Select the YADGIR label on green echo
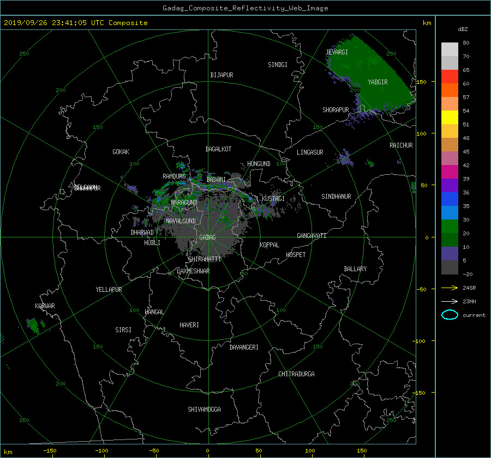The height and width of the screenshot is (458, 491). coord(378,82)
